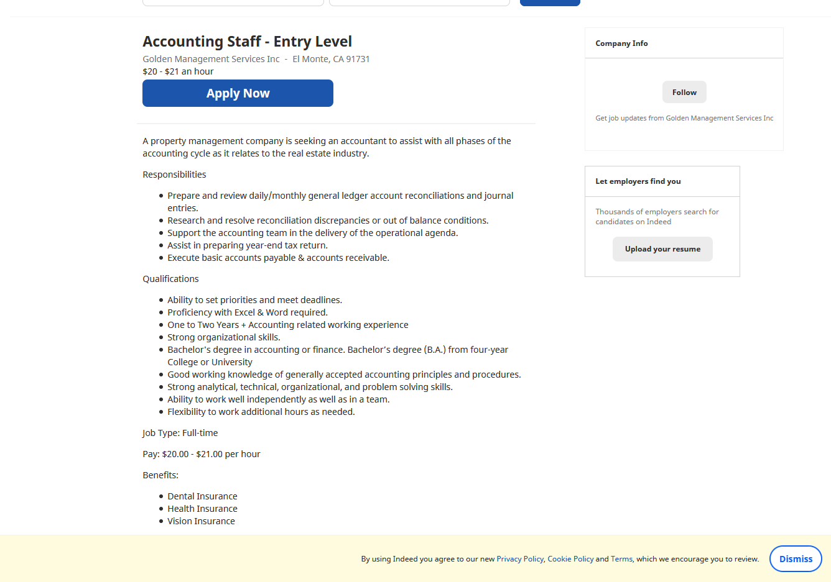This screenshot has height=582, width=831.
Task: Click the Golden Management Services Inc company name
Action: pos(211,59)
